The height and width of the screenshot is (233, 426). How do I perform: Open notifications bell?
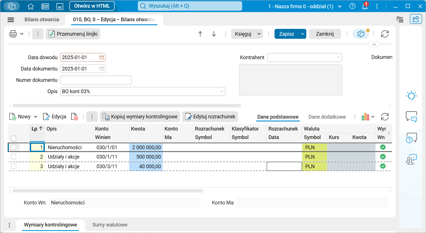(365, 6)
